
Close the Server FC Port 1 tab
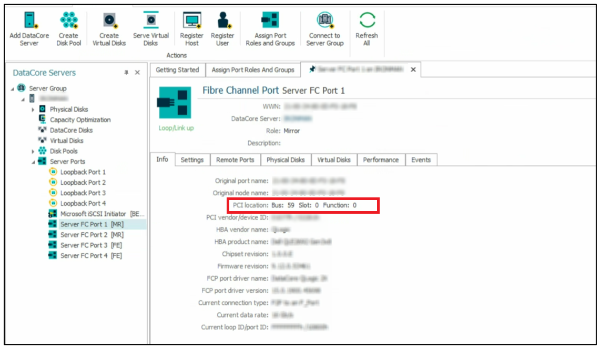click(x=413, y=70)
